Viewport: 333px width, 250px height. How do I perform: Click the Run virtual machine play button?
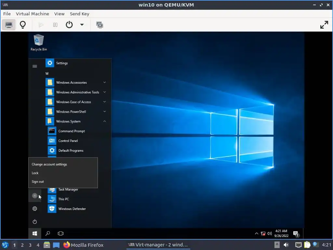(41, 25)
